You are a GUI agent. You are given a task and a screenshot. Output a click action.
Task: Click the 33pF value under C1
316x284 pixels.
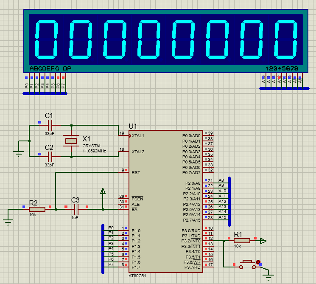50,134
